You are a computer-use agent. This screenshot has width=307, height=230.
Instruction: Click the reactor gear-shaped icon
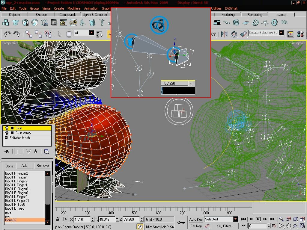[275, 23]
